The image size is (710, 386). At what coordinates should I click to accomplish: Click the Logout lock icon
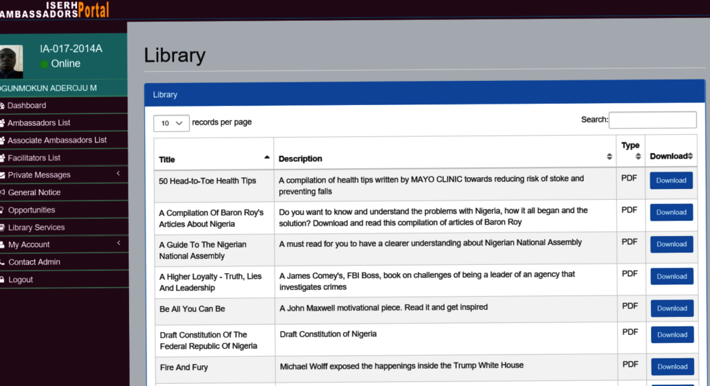click(x=2, y=279)
